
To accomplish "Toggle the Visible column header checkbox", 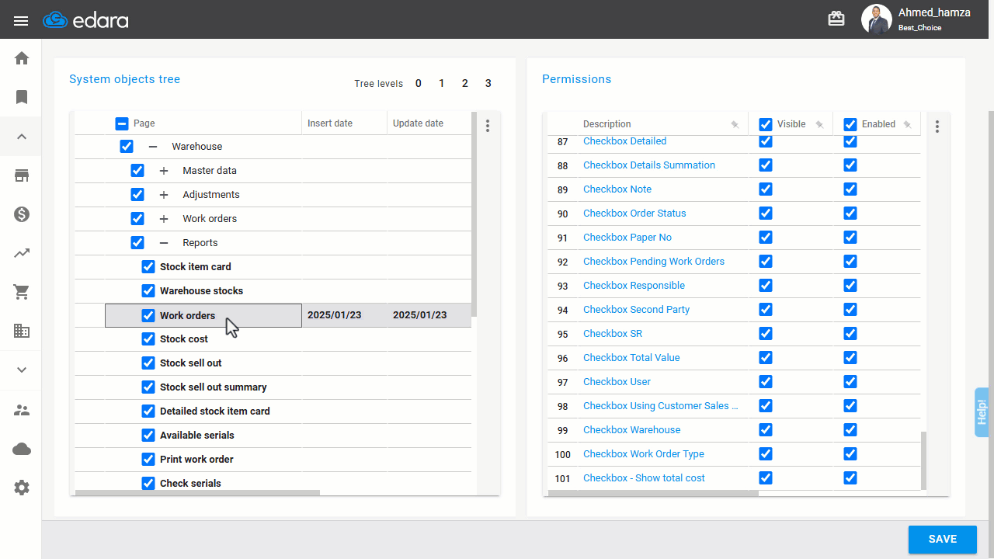I will [766, 124].
